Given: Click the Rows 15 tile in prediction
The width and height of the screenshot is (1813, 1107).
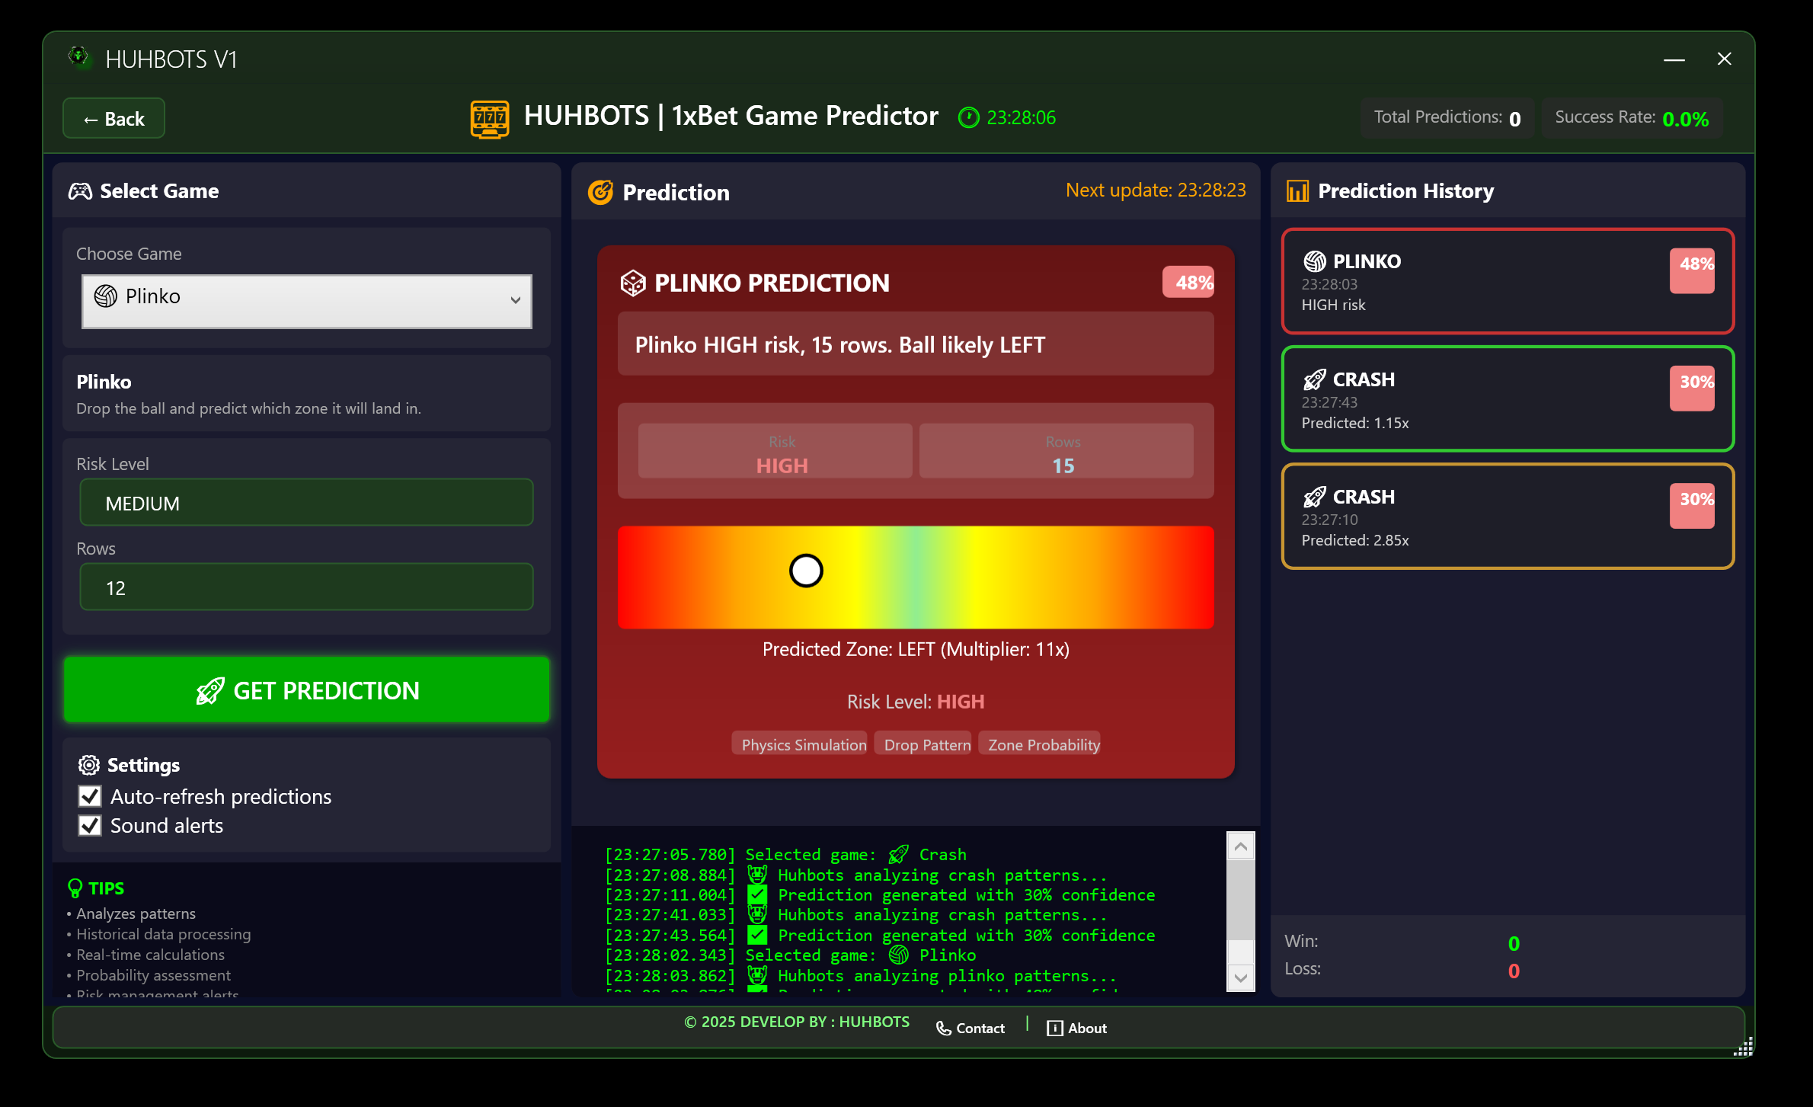Looking at the screenshot, I should point(1056,451).
